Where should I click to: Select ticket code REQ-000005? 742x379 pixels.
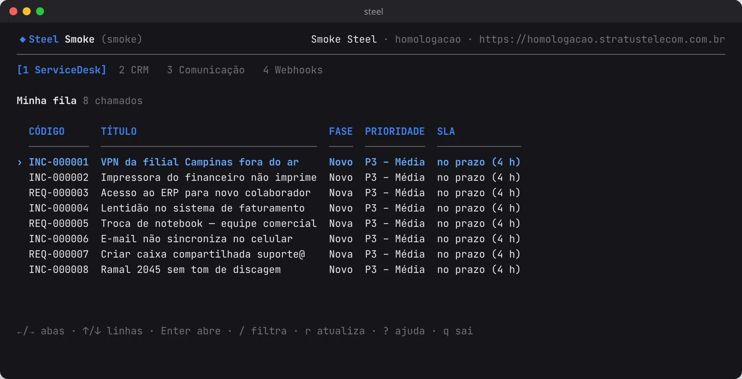(58, 223)
